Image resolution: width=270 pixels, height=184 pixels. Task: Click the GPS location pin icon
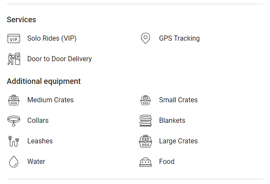(x=146, y=38)
